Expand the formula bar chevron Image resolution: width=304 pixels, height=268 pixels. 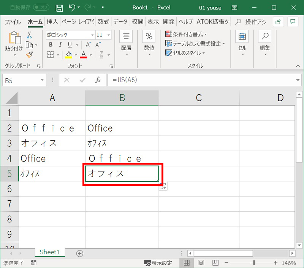(x=298, y=80)
